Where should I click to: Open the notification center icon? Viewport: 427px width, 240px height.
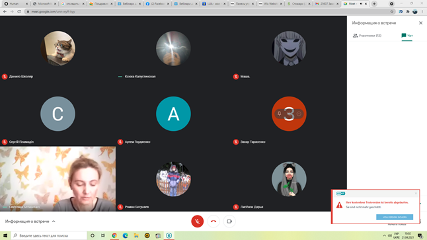[420, 235]
